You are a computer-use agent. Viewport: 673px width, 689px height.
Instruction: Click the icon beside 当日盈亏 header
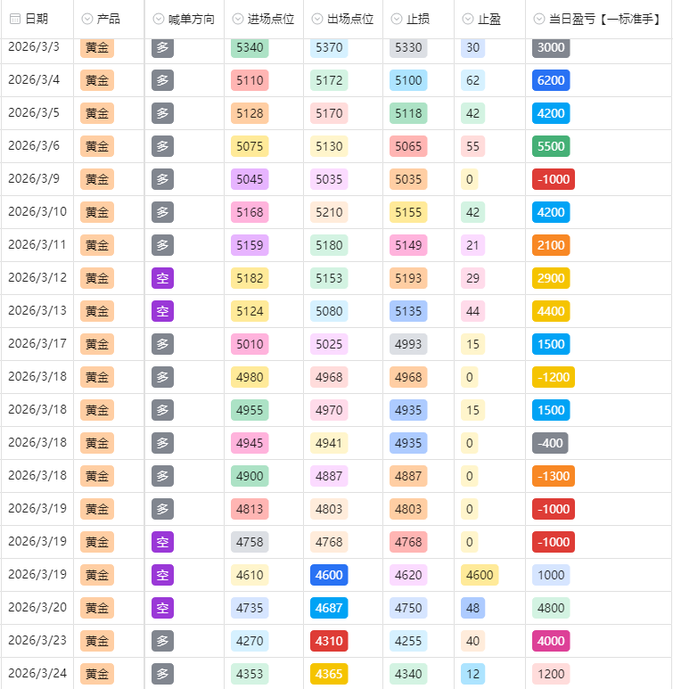(x=540, y=19)
